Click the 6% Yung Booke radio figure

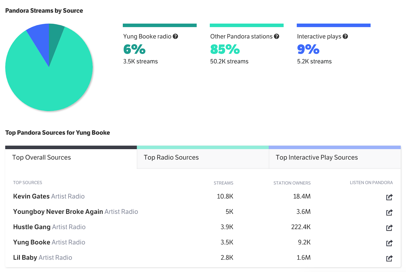click(134, 49)
